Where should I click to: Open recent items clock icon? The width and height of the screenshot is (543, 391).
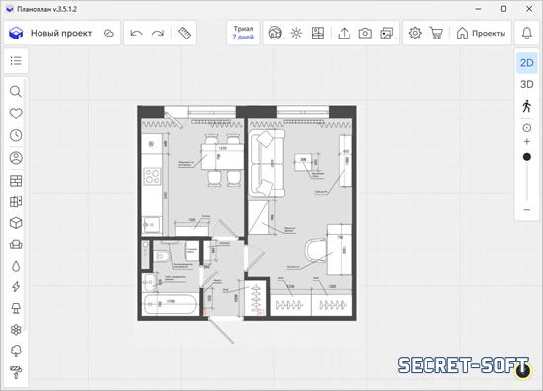click(x=16, y=135)
